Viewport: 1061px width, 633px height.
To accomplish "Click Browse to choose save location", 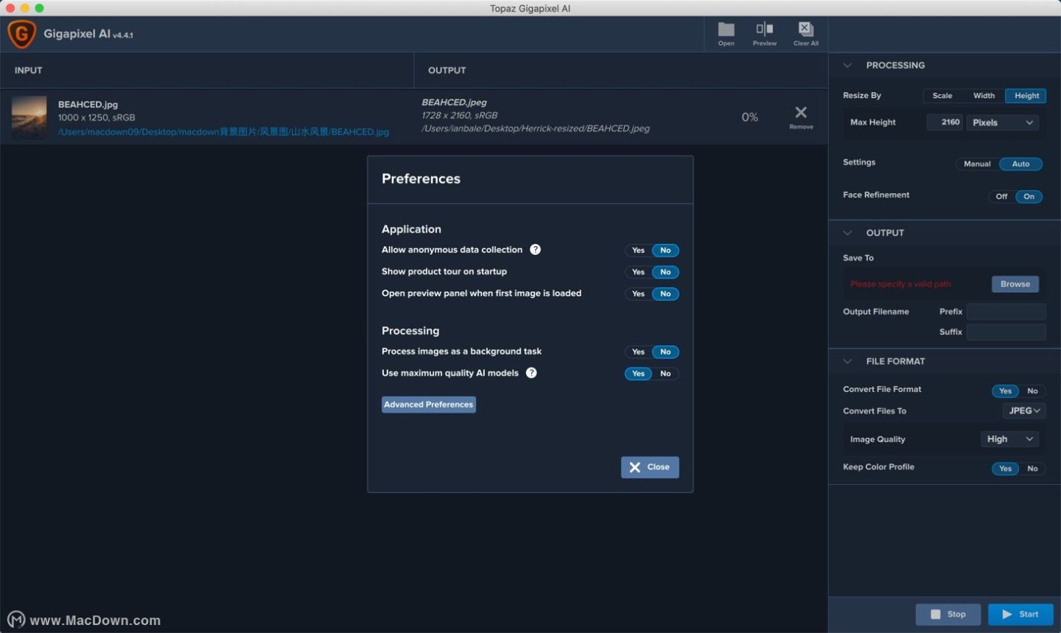I will pos(1015,284).
